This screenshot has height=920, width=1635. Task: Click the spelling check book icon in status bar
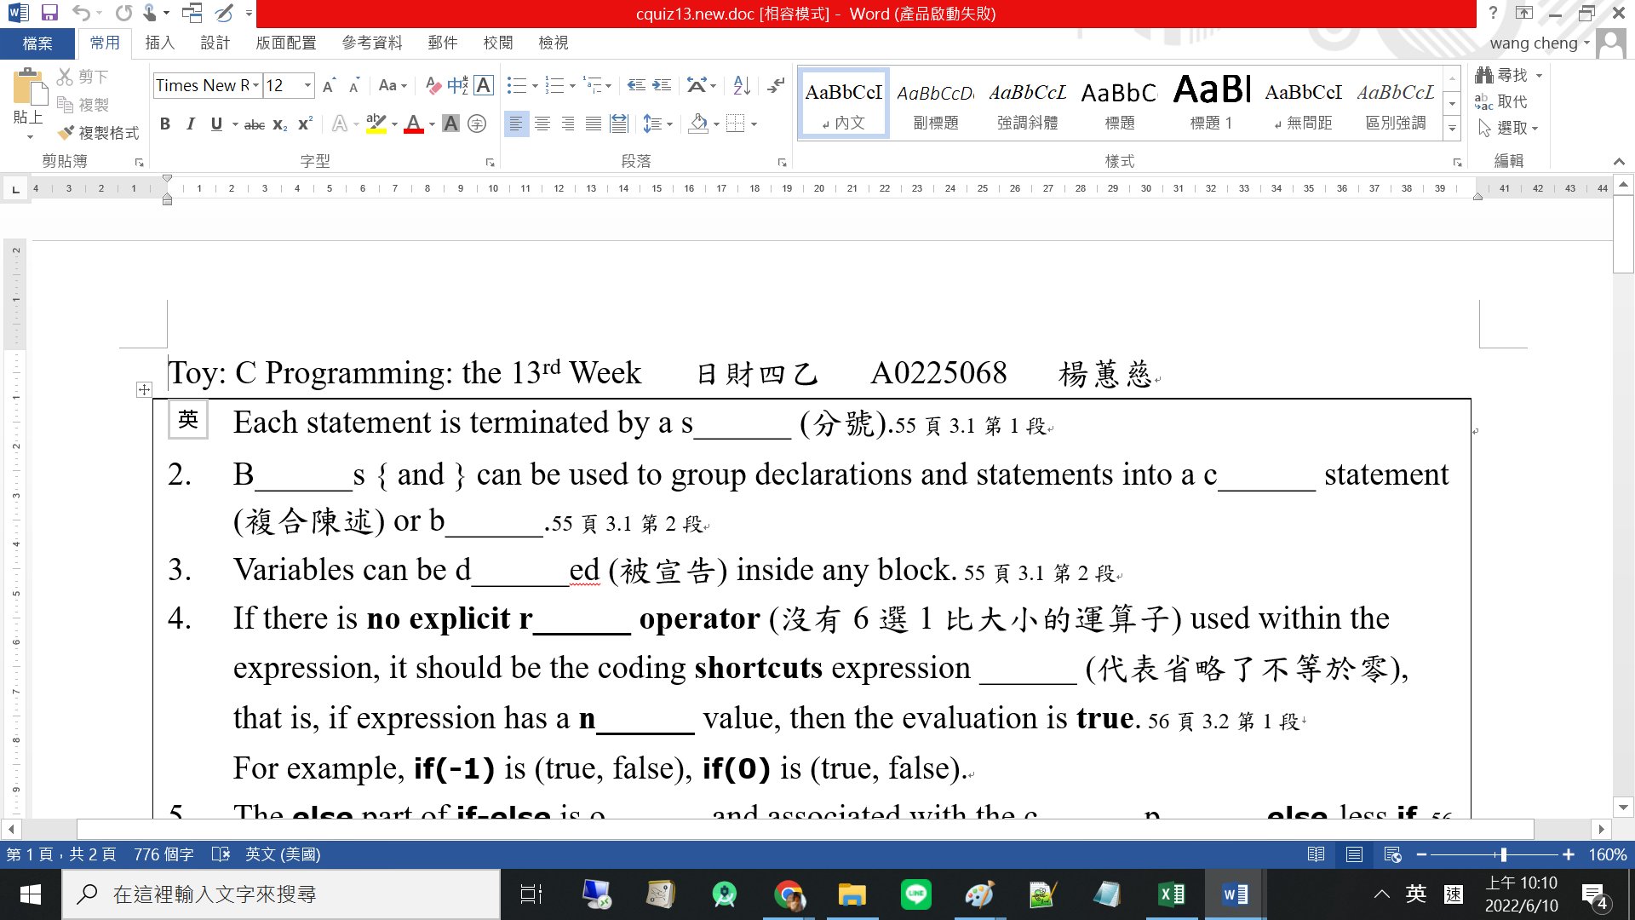tap(221, 854)
